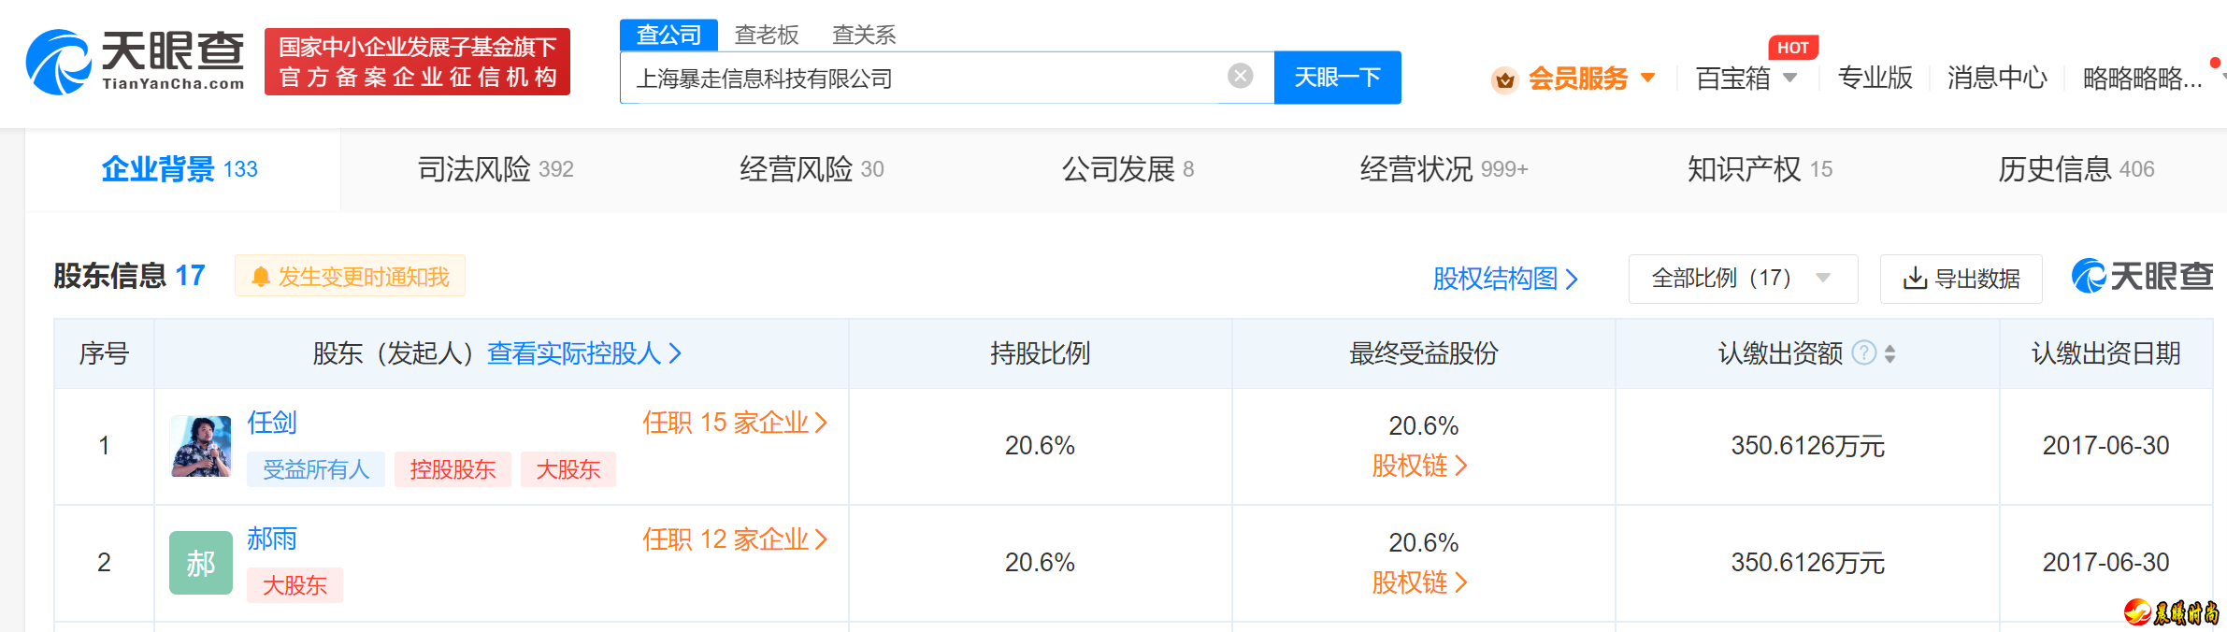Open 股权链 for 任剑's row
The width and height of the screenshot is (2227, 632).
pyautogui.click(x=1419, y=466)
